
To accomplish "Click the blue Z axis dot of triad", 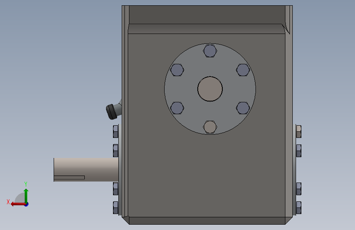I will 27,204.
